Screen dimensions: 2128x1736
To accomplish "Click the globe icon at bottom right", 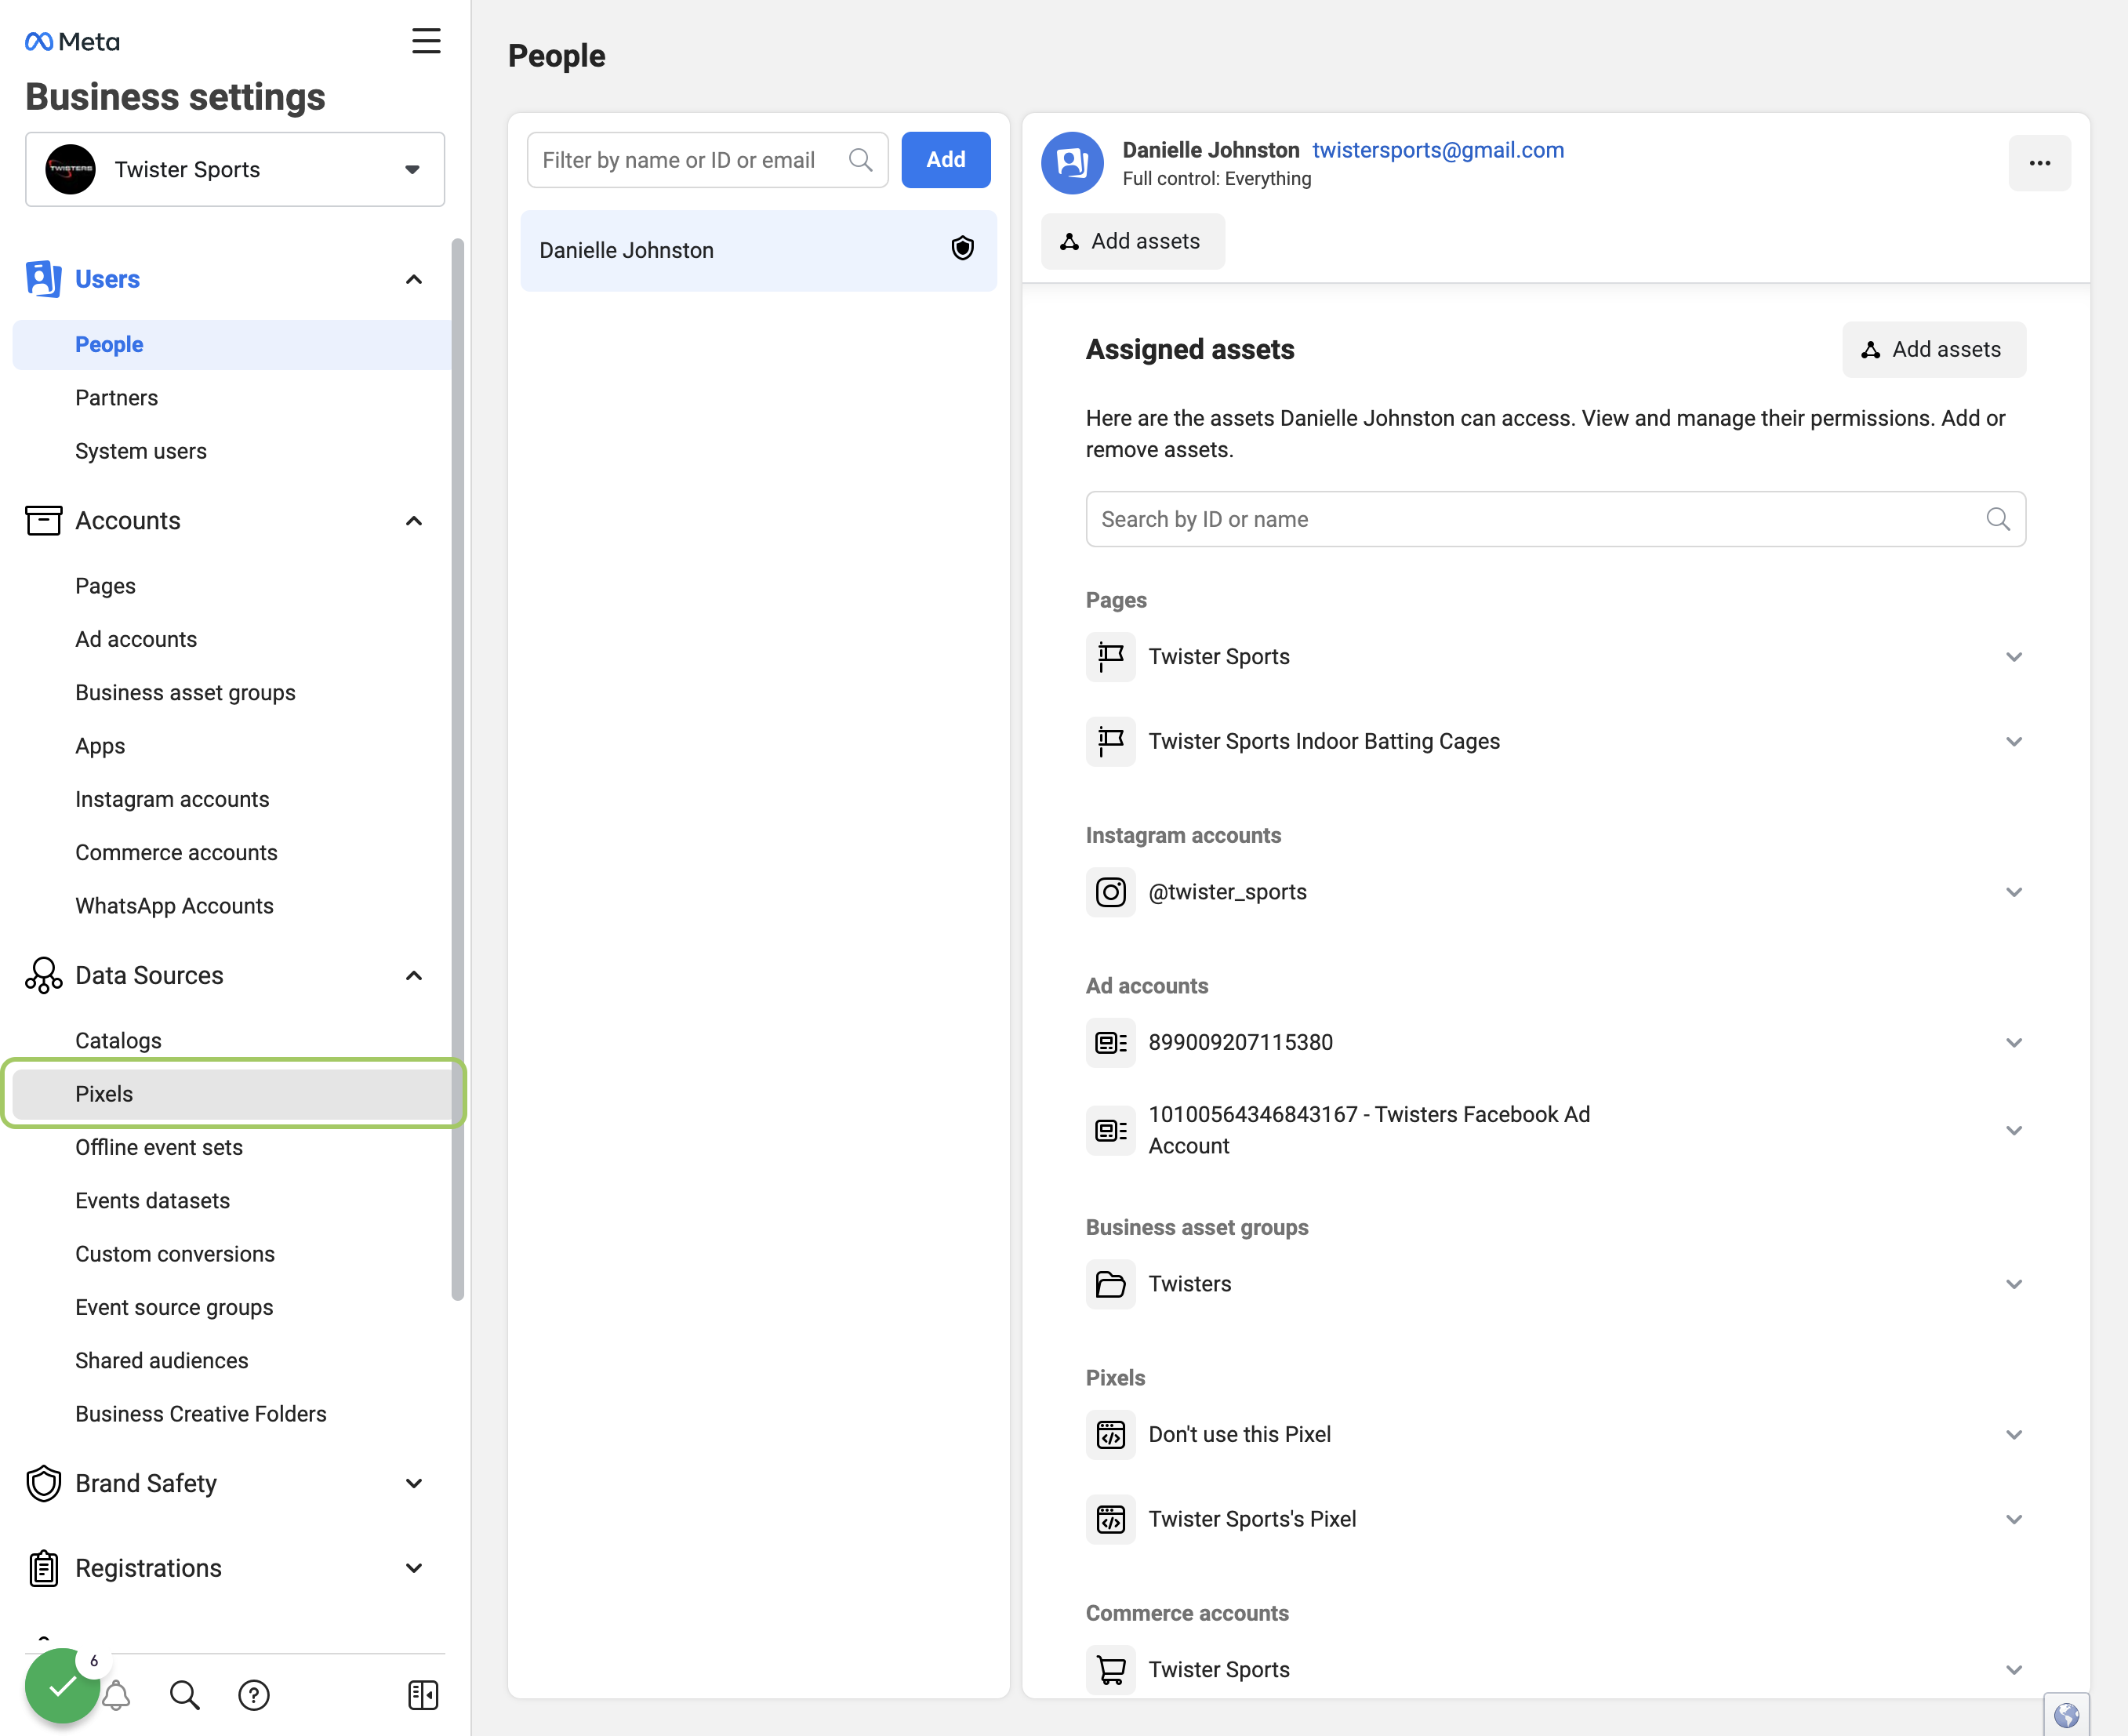I will tap(2066, 1715).
